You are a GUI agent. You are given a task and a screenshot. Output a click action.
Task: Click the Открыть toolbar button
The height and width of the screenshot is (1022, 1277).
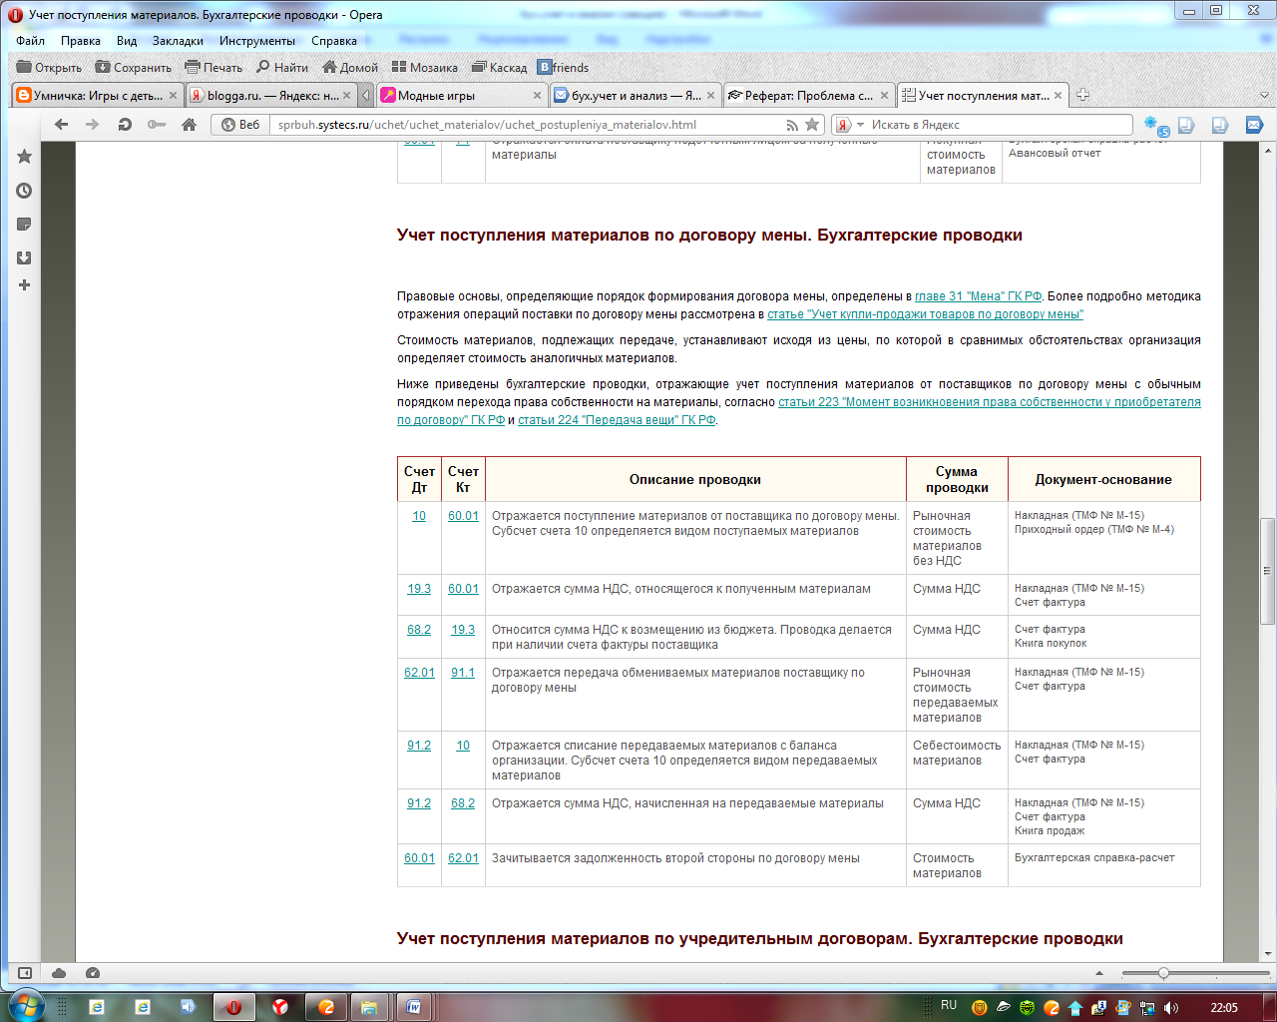tap(49, 68)
